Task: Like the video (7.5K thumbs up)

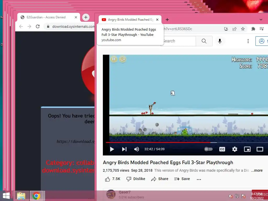Action: click(113, 179)
